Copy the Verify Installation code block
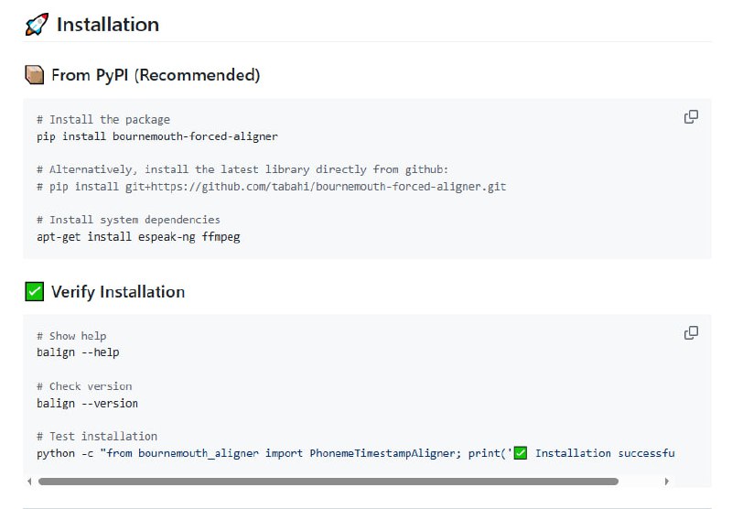Viewport: 732px width, 509px height. (691, 333)
